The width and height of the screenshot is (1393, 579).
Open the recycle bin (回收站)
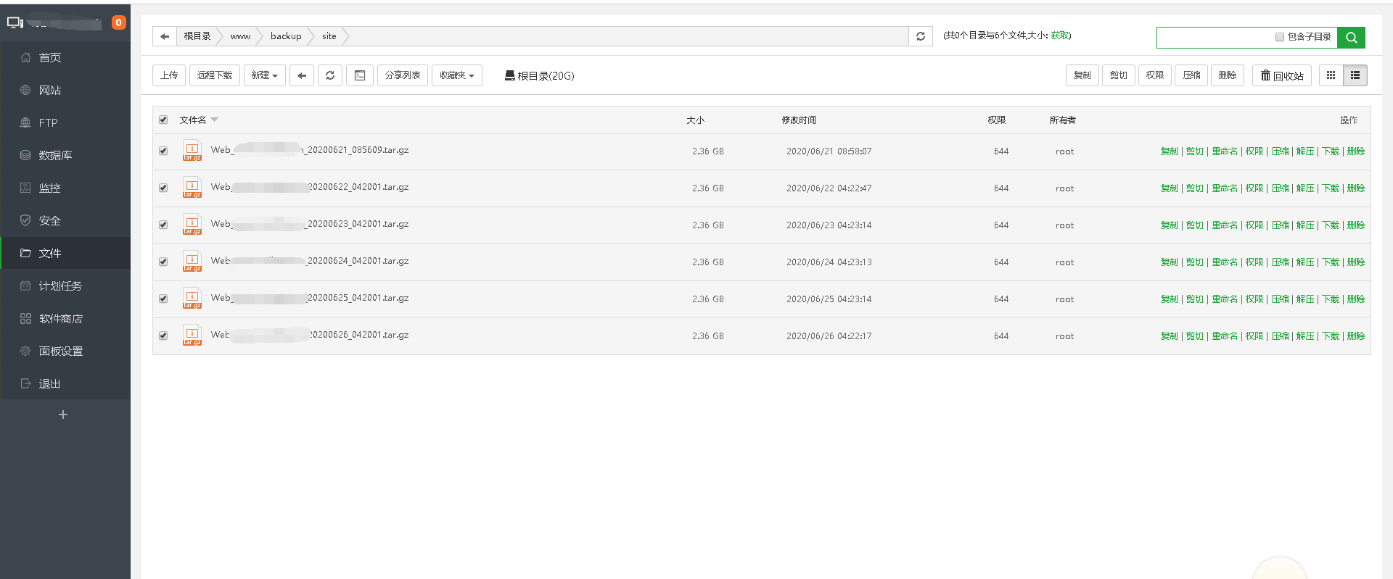[1282, 75]
